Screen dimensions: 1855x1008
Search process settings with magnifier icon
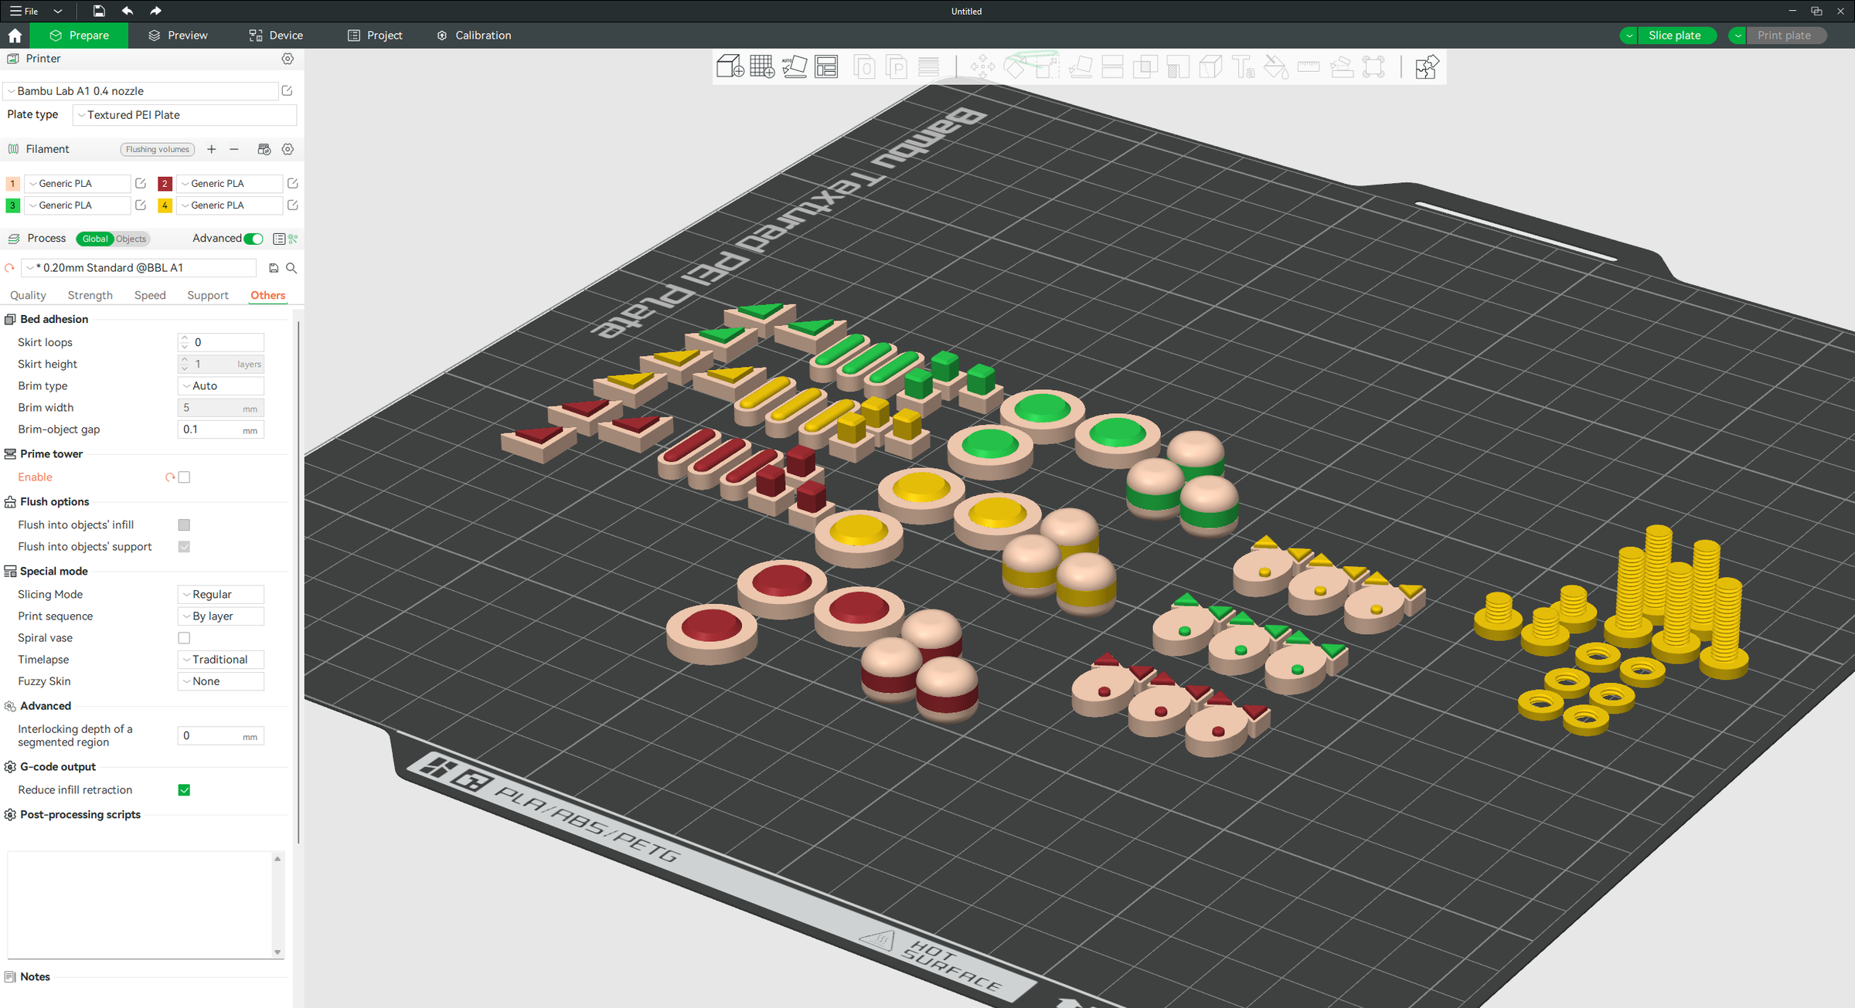point(291,268)
